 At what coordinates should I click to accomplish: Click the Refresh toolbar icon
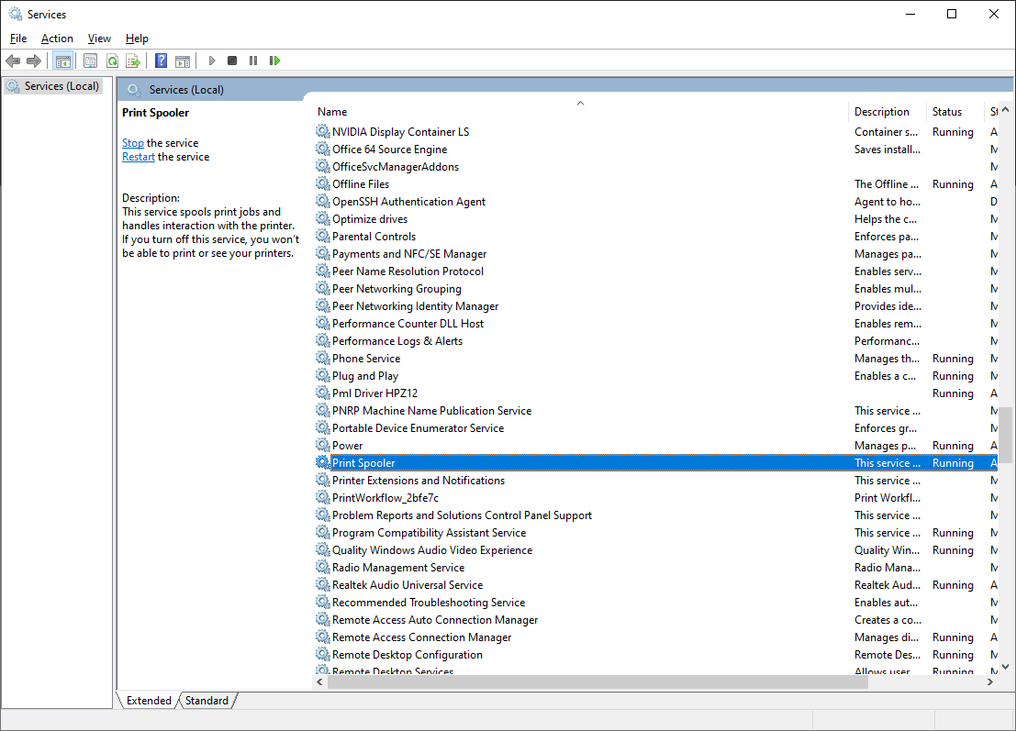112,61
